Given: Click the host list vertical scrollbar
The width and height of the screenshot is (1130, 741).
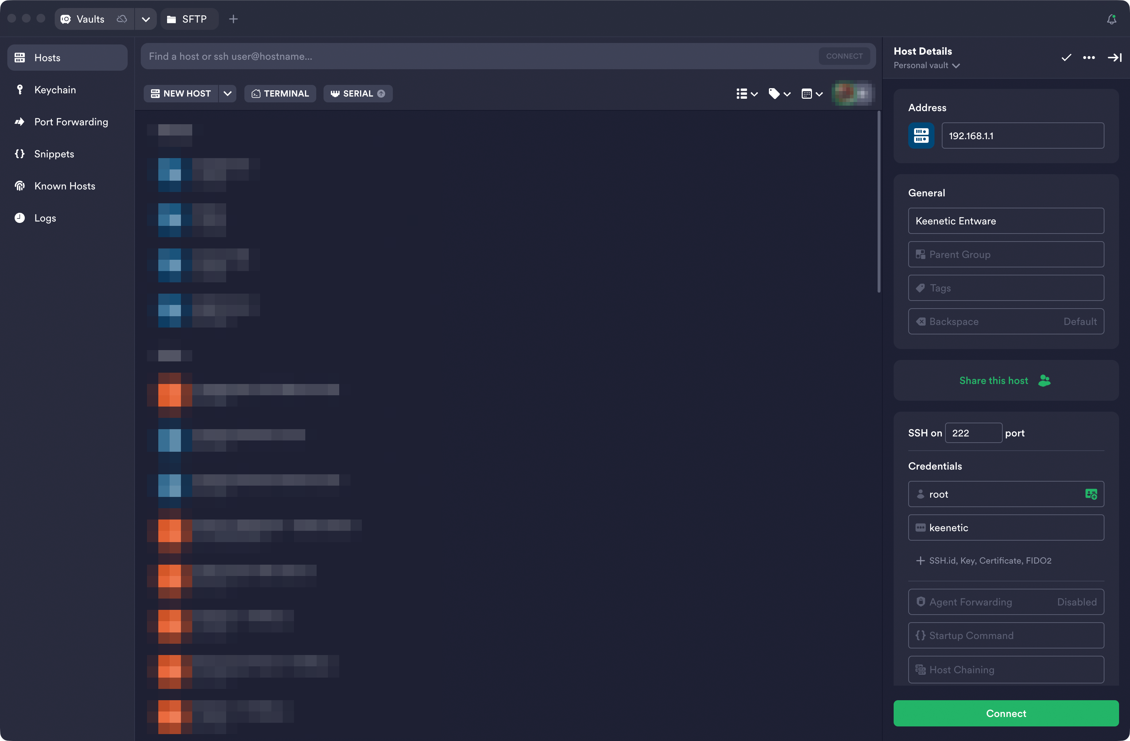Looking at the screenshot, I should coord(879,202).
